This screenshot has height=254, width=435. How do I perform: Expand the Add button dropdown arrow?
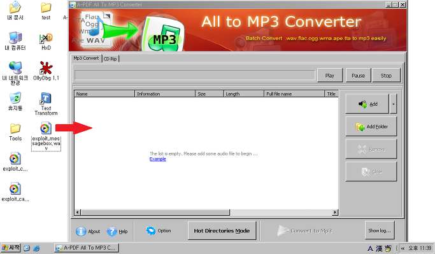393,104
